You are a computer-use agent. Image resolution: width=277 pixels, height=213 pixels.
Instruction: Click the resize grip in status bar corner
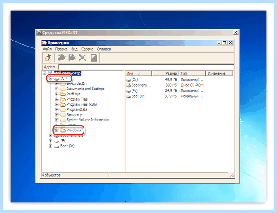tap(232, 175)
